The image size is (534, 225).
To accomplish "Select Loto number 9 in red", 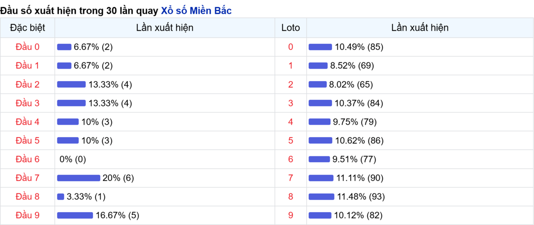I will coord(291,216).
